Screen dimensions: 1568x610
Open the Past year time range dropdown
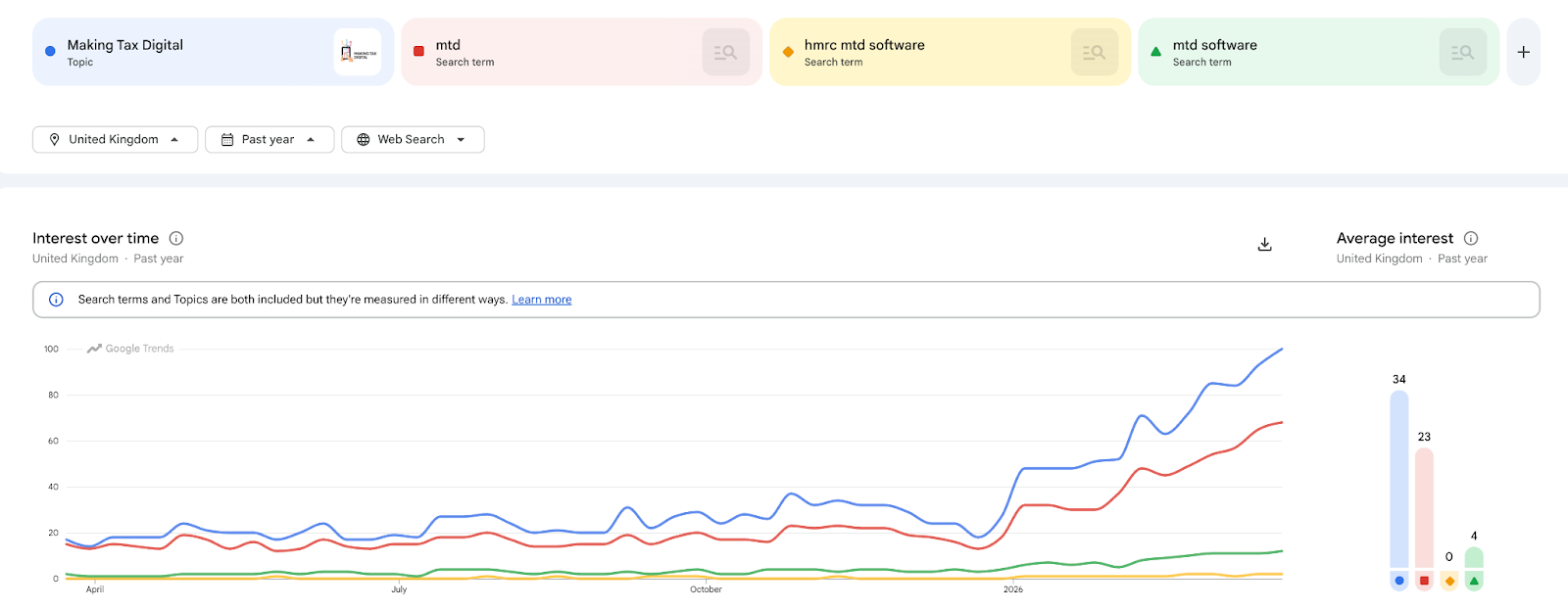coord(269,139)
